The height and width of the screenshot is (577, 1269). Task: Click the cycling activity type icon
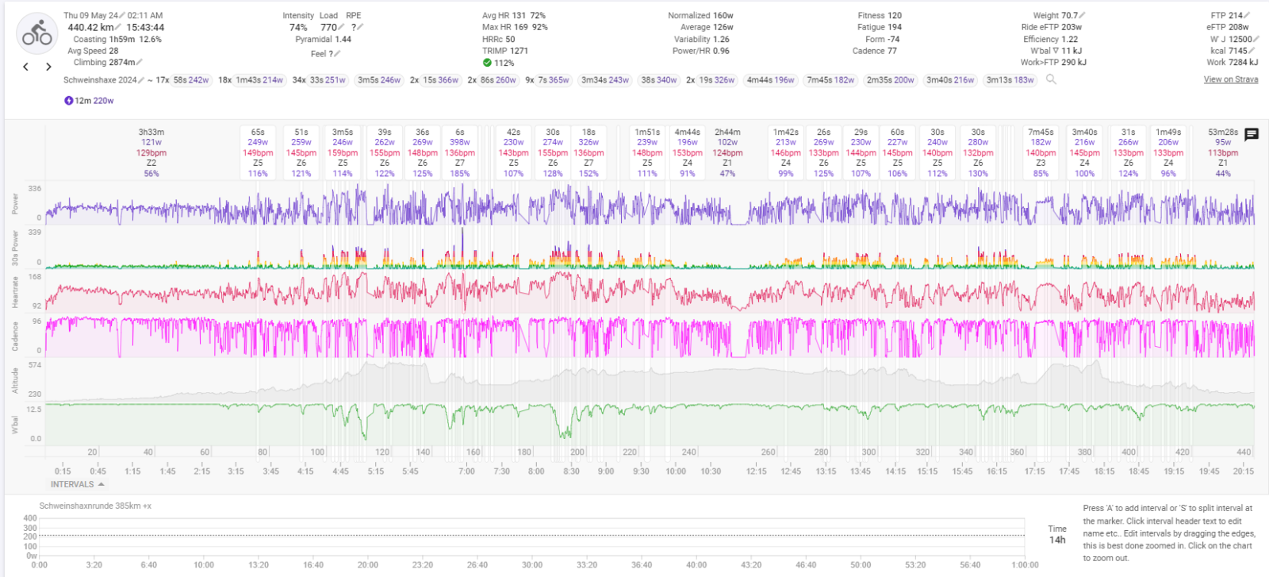(36, 33)
